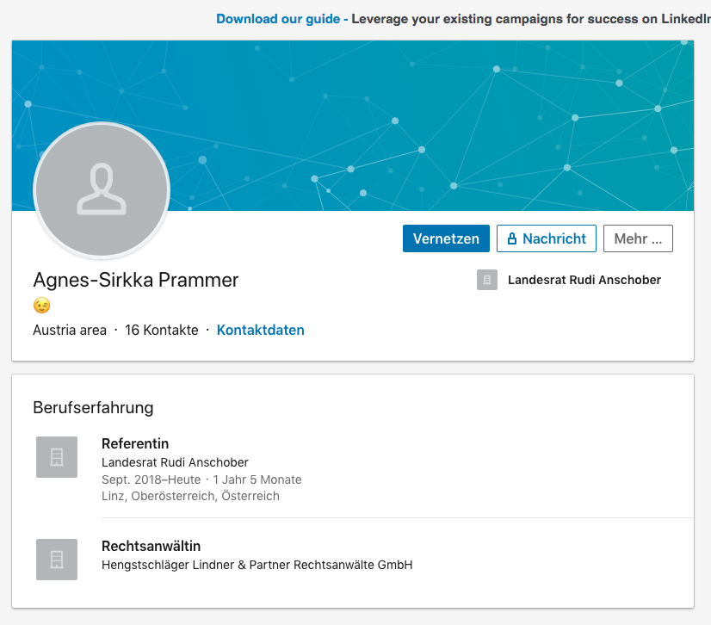
Task: Click the default profile photo avatar
Action: click(x=102, y=190)
